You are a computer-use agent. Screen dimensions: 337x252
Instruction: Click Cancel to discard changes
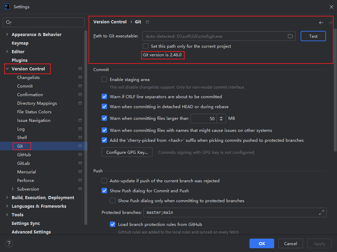click(291, 243)
